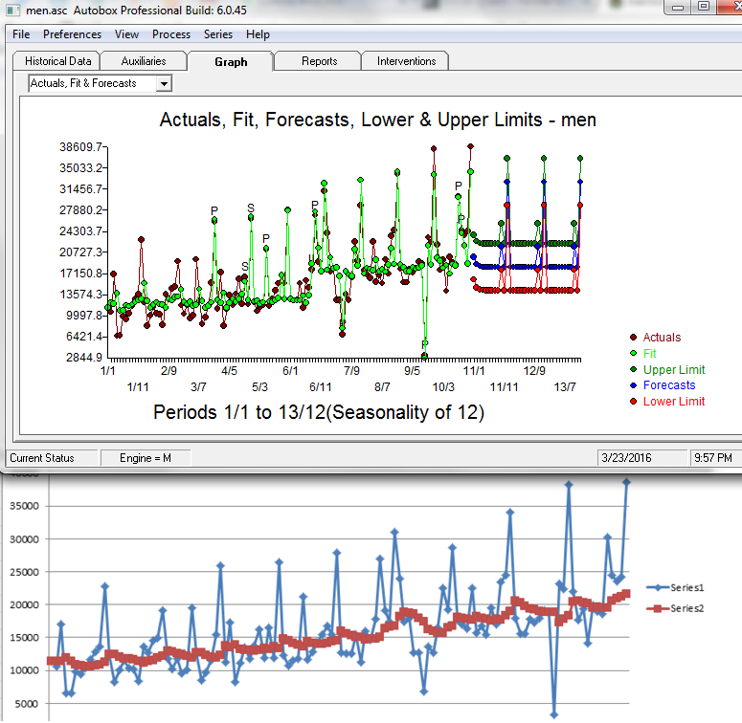The image size is (742, 723).
Task: Maximize the Autobox Professional window
Action: click(703, 7)
